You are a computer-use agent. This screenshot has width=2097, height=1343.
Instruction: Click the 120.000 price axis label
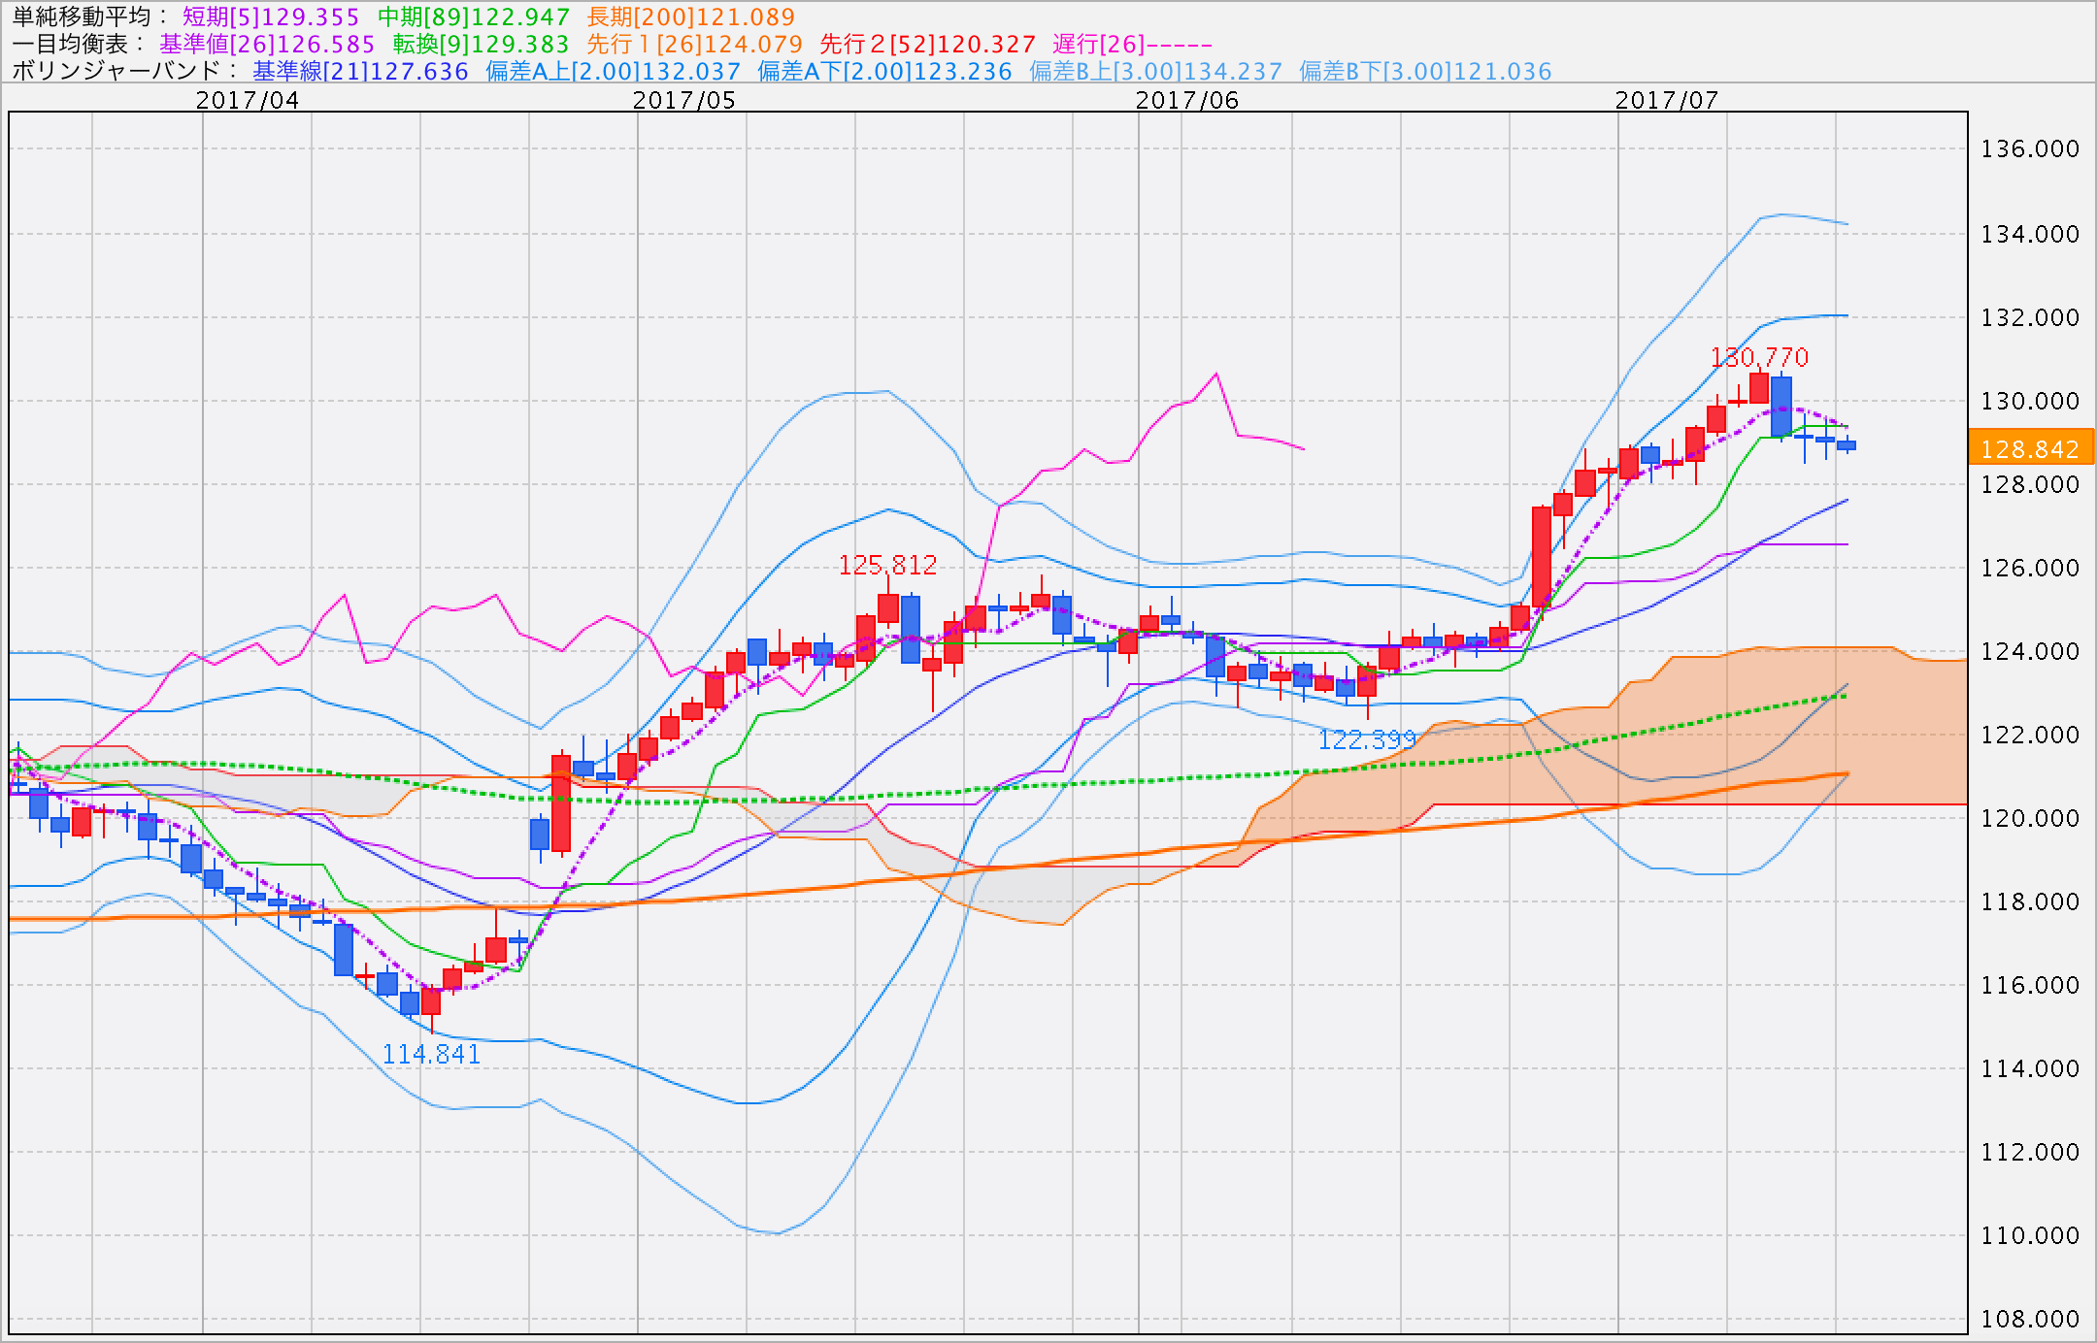(2031, 818)
